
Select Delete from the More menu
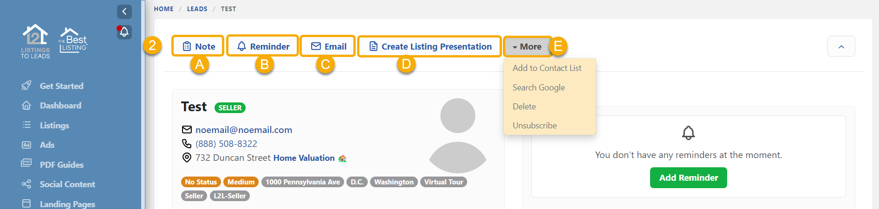pyautogui.click(x=524, y=107)
